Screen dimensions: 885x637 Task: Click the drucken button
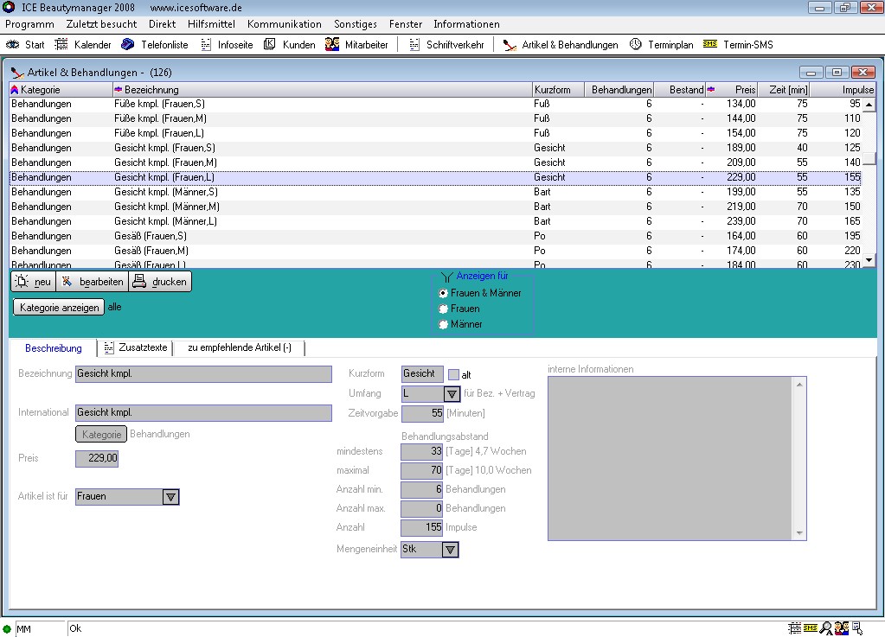[160, 282]
